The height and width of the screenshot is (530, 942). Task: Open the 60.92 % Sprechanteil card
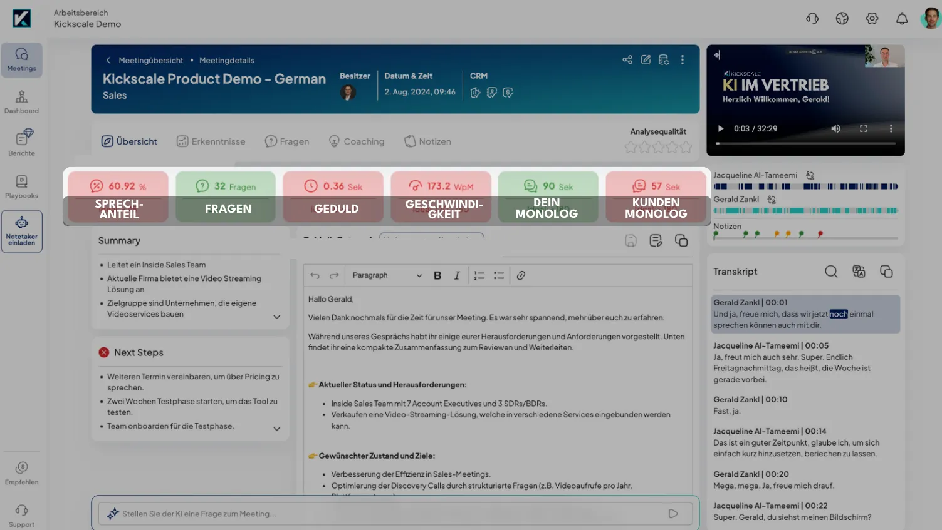pos(118,196)
